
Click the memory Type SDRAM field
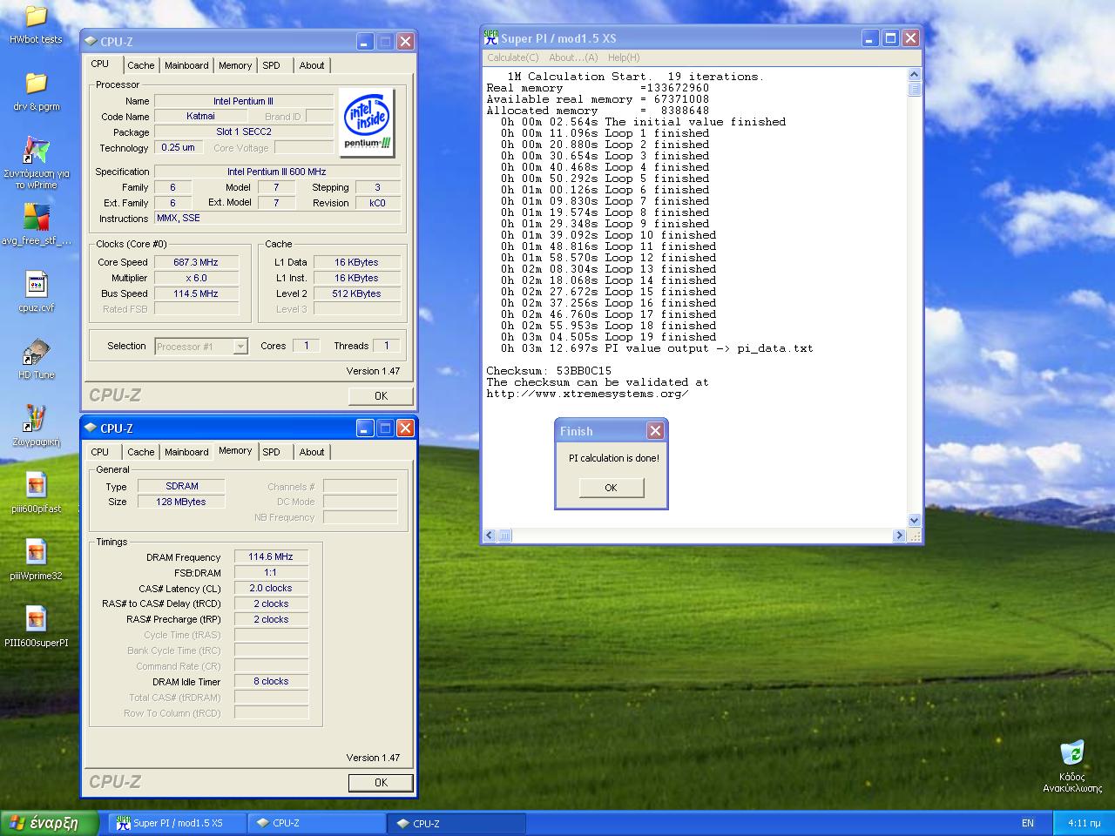coord(182,487)
